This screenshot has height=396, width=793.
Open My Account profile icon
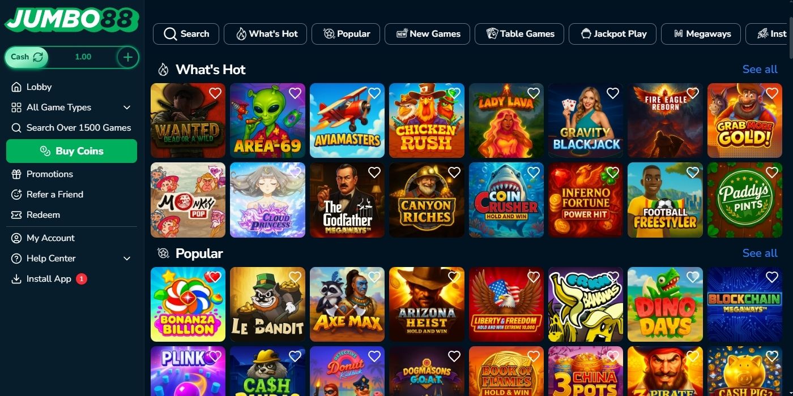click(16, 238)
